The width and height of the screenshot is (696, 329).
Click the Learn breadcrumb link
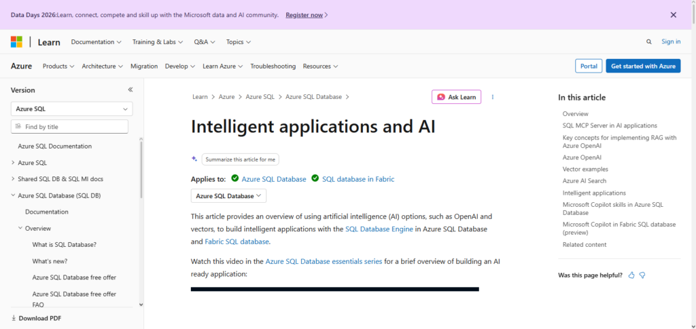click(200, 96)
